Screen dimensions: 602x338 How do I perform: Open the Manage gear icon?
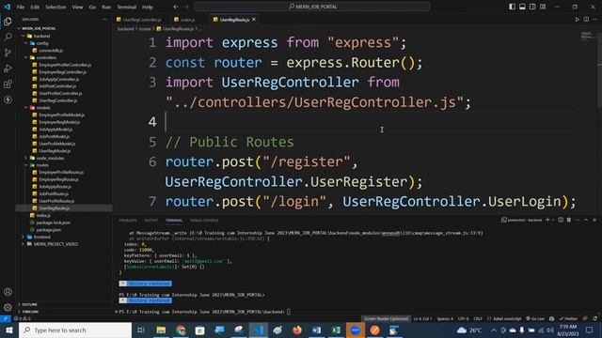click(8, 307)
